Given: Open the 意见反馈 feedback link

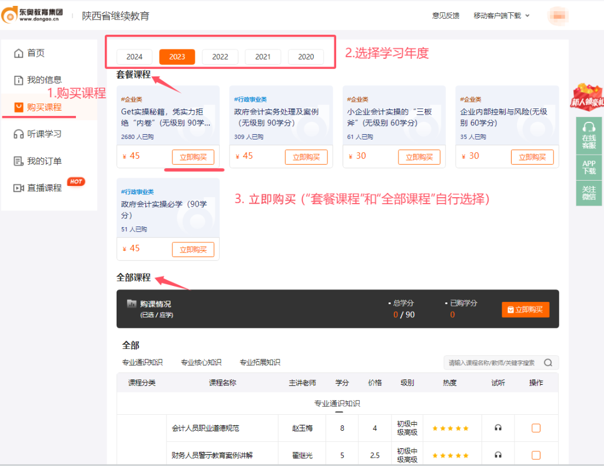Looking at the screenshot, I should (x=446, y=16).
